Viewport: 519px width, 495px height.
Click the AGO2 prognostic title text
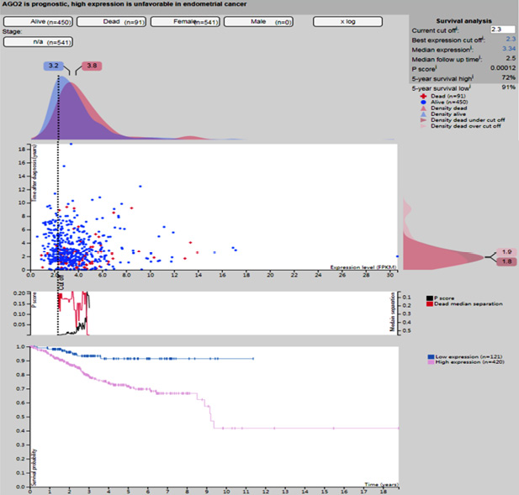pos(124,4)
